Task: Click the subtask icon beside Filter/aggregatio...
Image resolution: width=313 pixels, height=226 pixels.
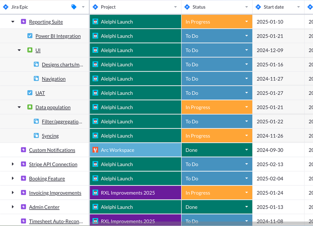Action: point(36,121)
